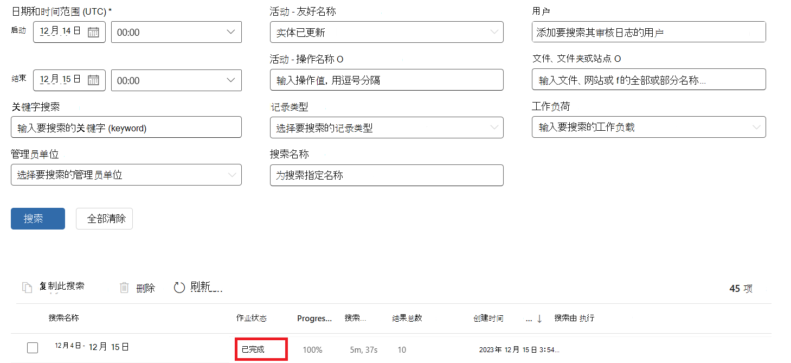
Task: Sort by 结果总数 column header
Action: pyautogui.click(x=408, y=319)
